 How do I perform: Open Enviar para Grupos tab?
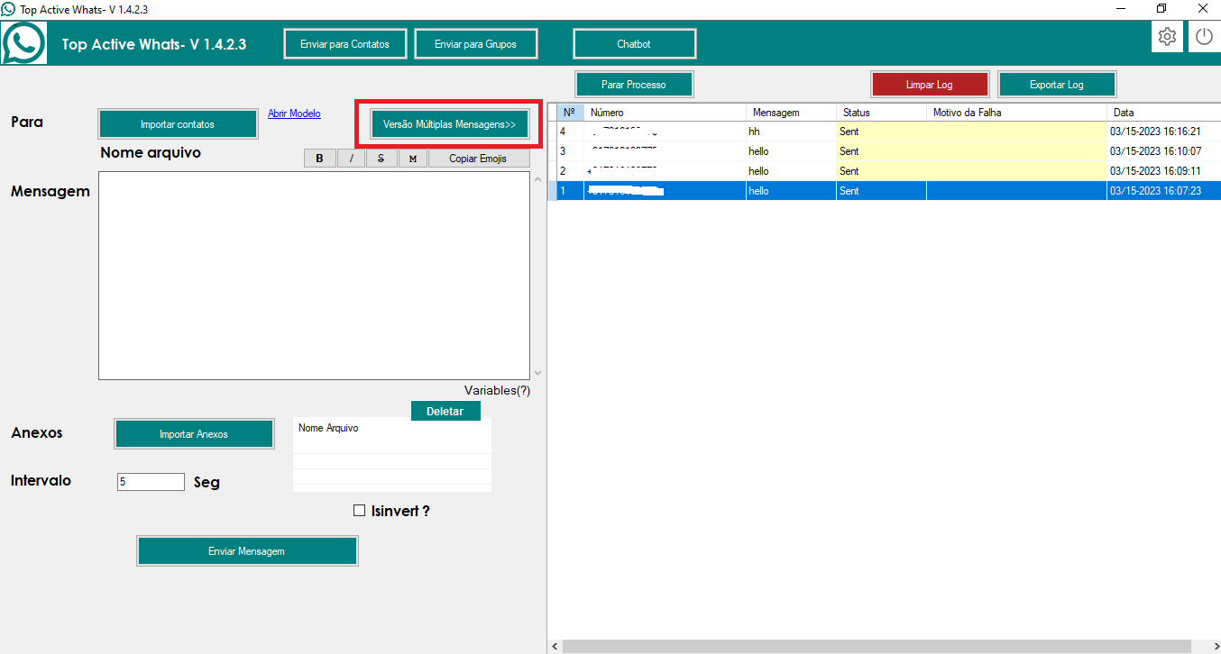[x=476, y=44]
